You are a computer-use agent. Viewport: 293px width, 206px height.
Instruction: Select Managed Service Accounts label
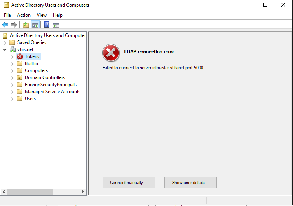pos(52,92)
